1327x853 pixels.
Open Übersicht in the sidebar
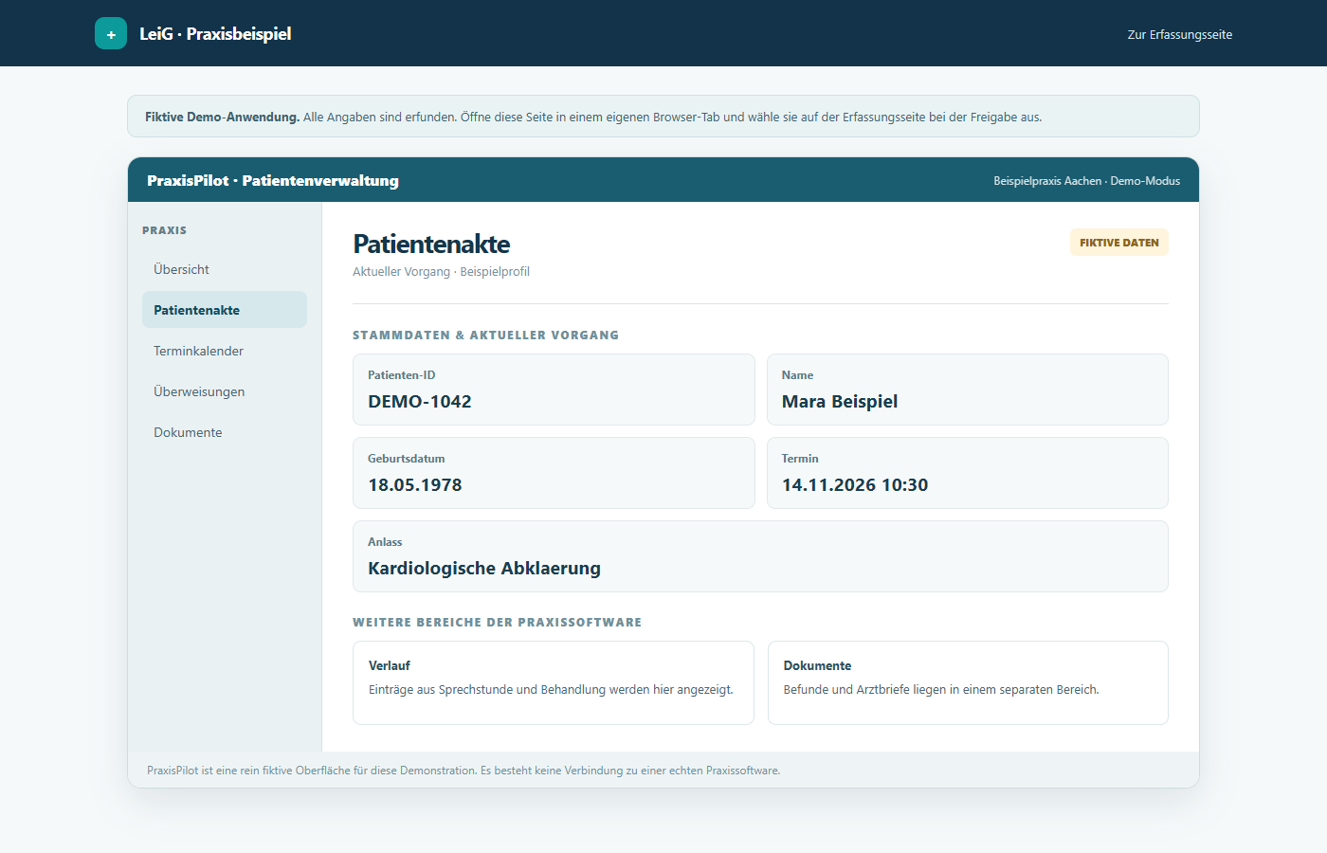(x=225, y=269)
